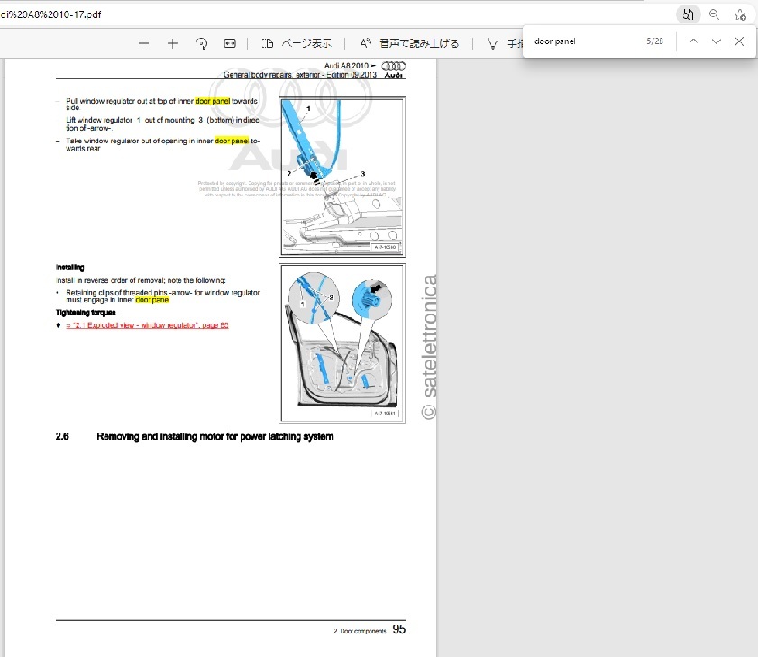The image size is (758, 657).
Task: Click the upper window regulator diagram
Action: click(x=342, y=177)
